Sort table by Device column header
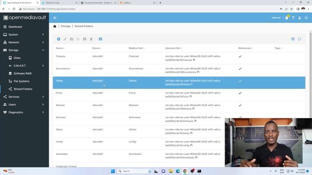Screen dimensions: 312x175 click(97, 48)
